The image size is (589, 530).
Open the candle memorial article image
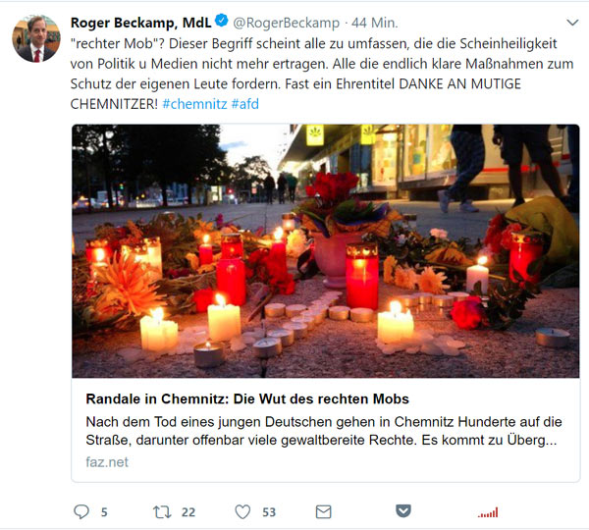[x=326, y=251]
